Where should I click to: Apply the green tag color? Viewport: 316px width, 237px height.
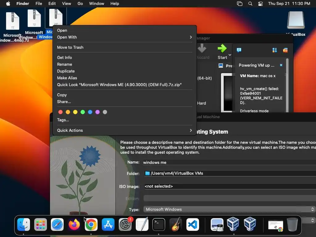(x=83, y=112)
